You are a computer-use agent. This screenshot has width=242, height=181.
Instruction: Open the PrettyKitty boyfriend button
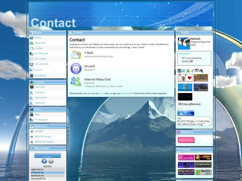(x=186, y=140)
